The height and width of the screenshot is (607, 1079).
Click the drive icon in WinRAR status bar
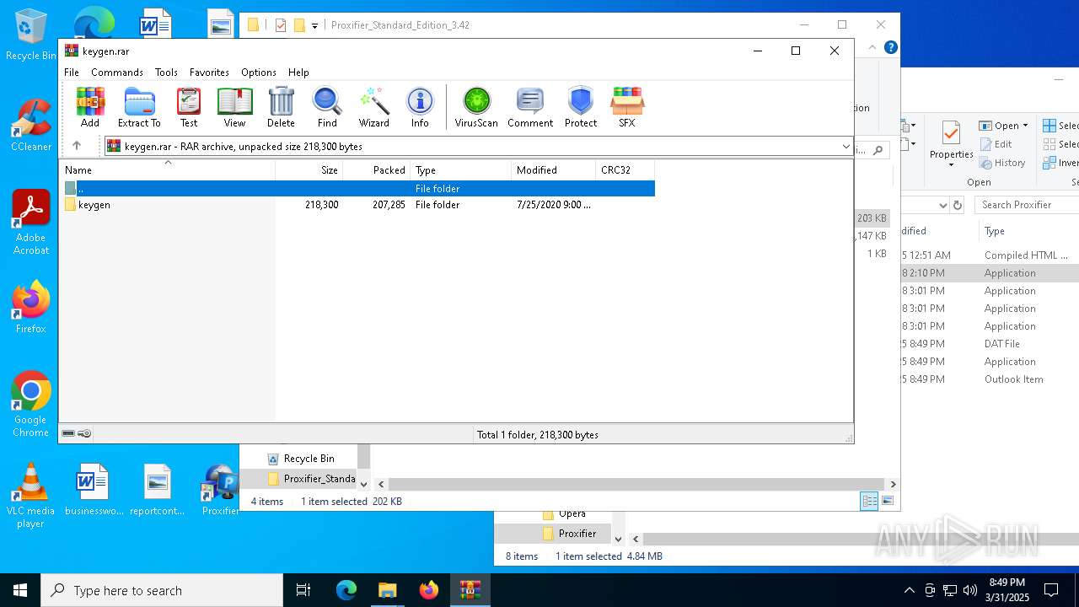tap(68, 434)
